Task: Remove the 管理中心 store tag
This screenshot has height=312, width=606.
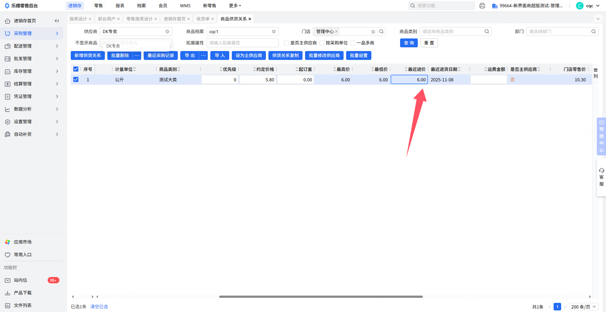Action: (x=336, y=32)
